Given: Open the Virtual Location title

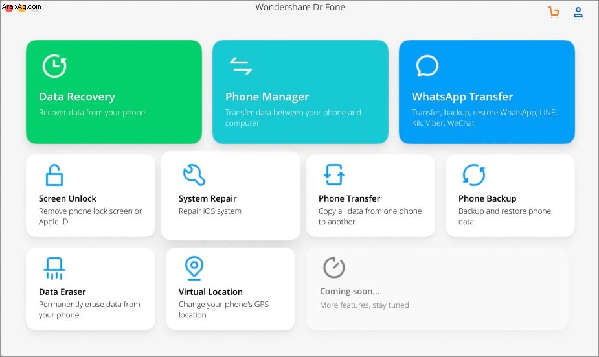Looking at the screenshot, I should pyautogui.click(x=210, y=292).
